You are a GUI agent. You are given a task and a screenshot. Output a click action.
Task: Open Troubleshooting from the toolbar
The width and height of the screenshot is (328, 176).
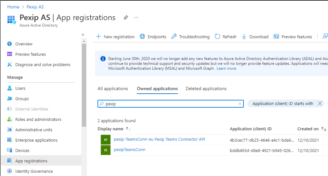pyautogui.click(x=190, y=37)
